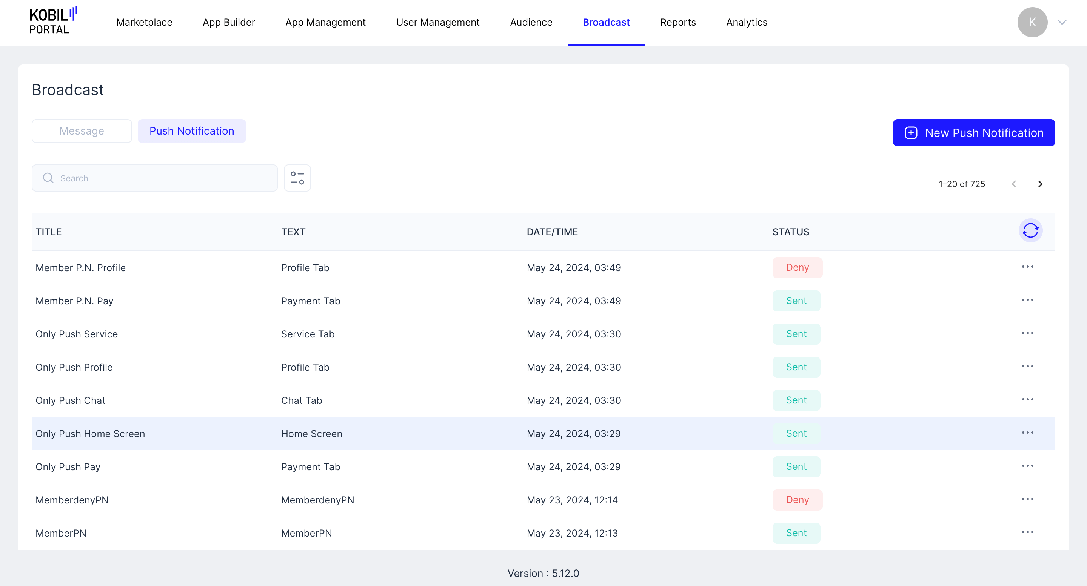
Task: Navigate to User Management
Action: [x=437, y=22]
